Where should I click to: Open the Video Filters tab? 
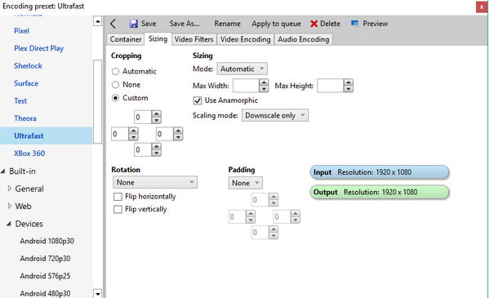[x=194, y=39]
